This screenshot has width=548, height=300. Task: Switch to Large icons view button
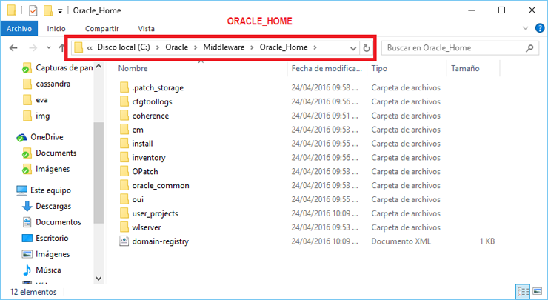(537, 291)
